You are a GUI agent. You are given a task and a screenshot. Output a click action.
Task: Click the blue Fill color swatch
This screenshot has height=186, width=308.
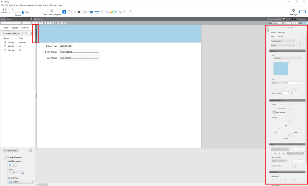click(x=280, y=69)
